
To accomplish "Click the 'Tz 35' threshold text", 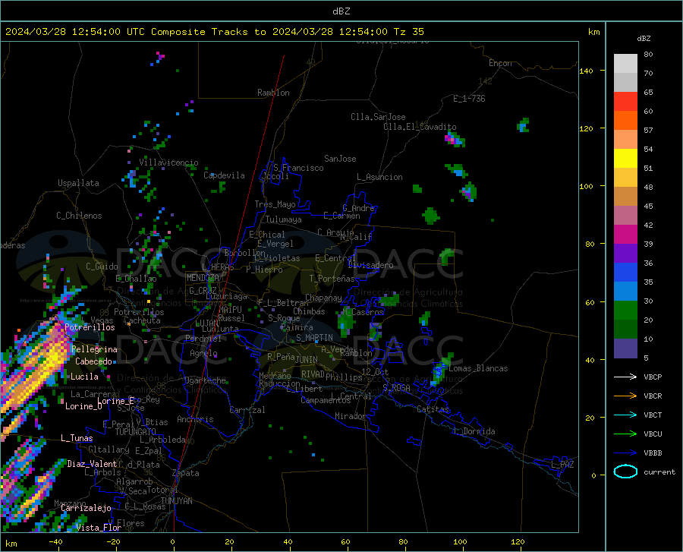I will [408, 32].
